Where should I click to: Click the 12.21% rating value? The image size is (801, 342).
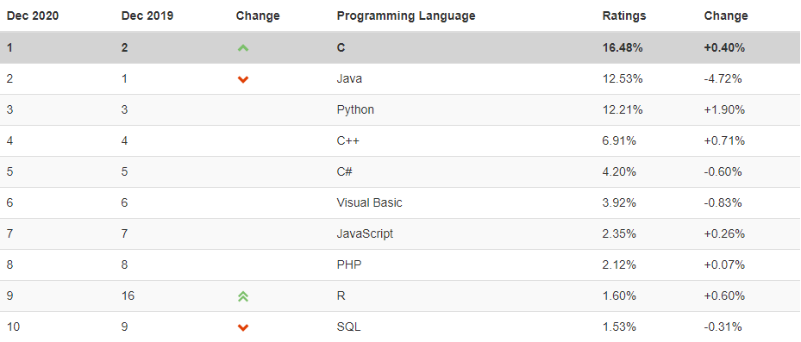point(623,109)
